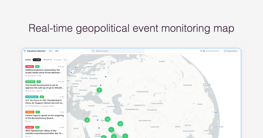Screen dimensions: 263x138
Task: Click the 49m ago timestamp
Action: click(61, 66)
